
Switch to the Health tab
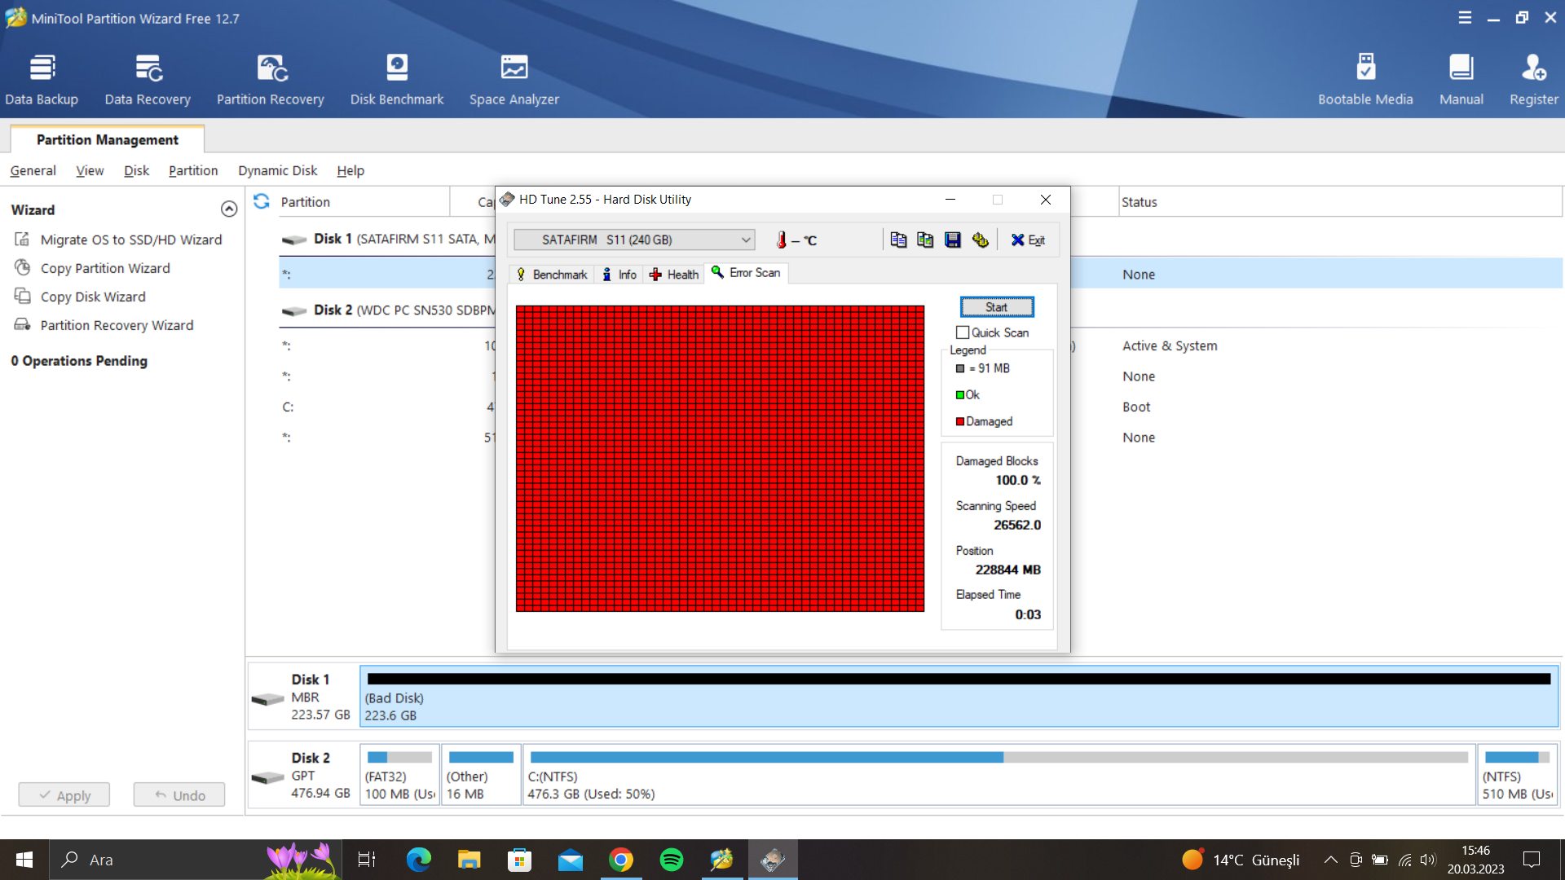click(674, 275)
